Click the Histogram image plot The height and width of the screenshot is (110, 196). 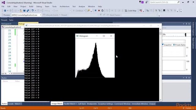(x=95, y=58)
